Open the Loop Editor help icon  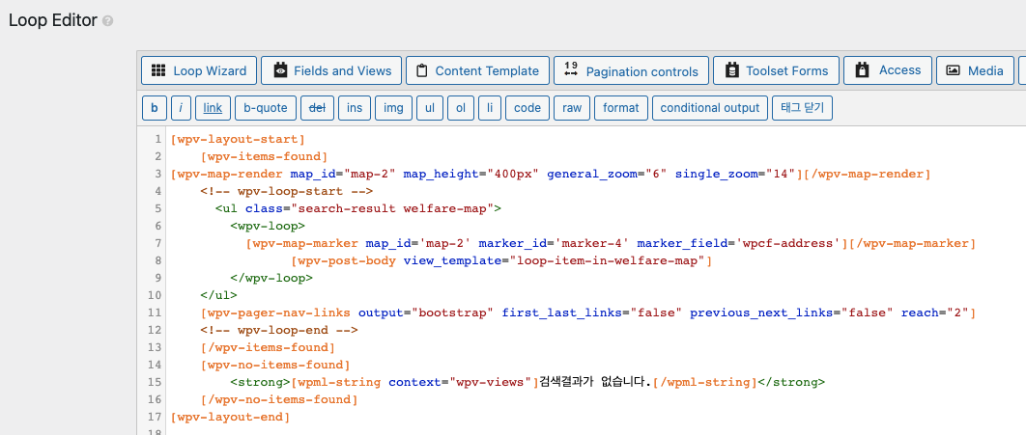coord(108,21)
